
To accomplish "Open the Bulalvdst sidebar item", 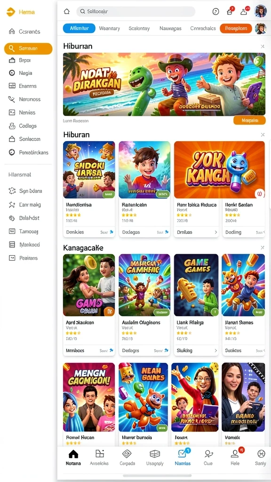I will coord(24,218).
